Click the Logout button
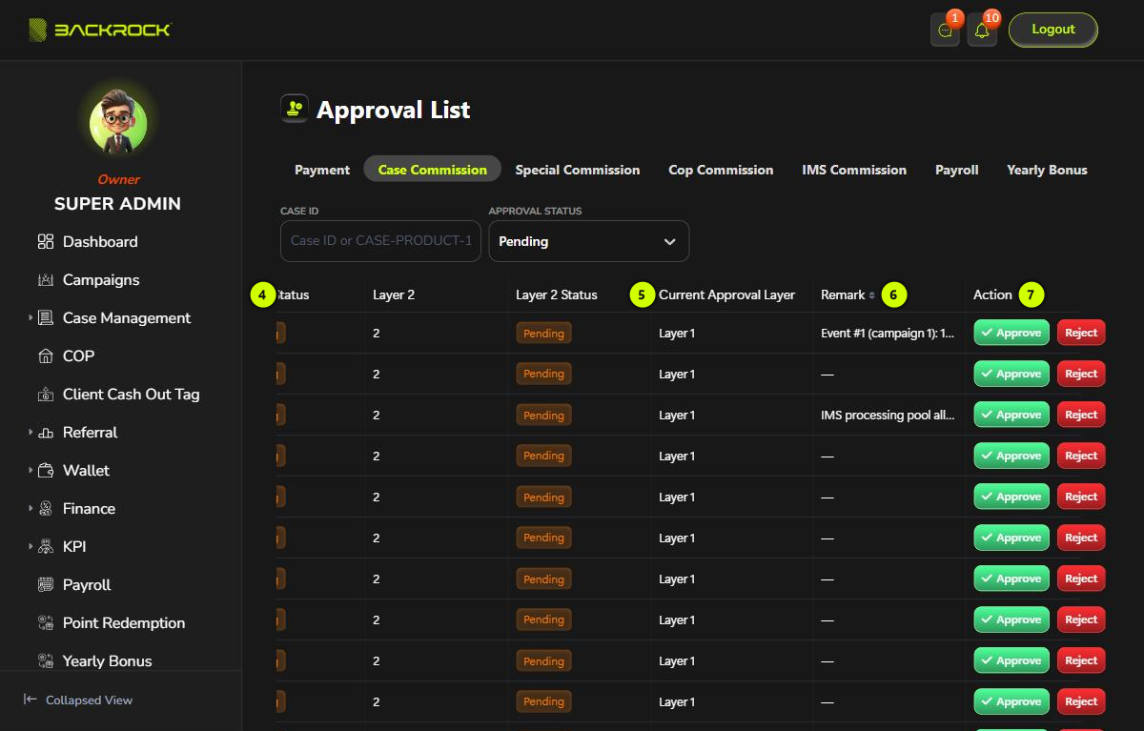The width and height of the screenshot is (1144, 731). pyautogui.click(x=1053, y=30)
